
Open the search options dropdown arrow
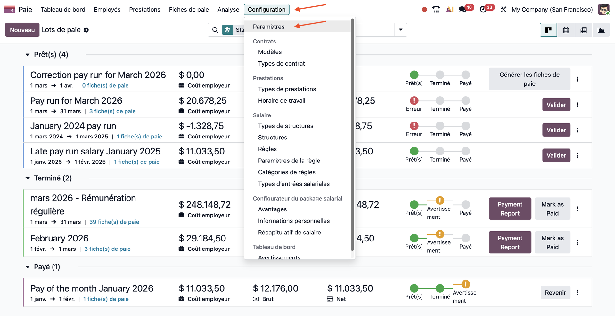coord(401,30)
